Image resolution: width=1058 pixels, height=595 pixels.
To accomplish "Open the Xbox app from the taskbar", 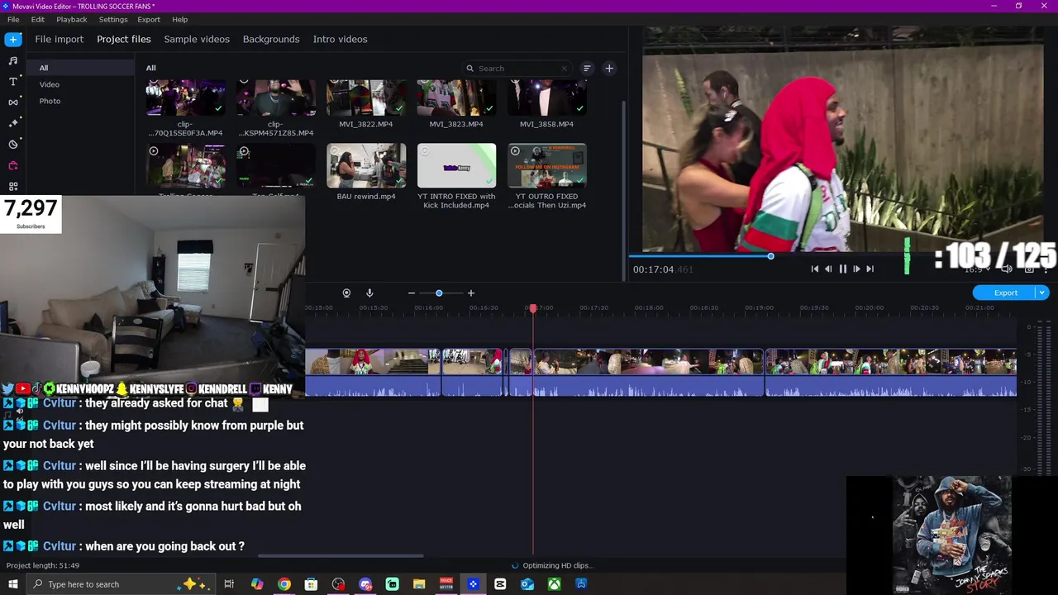I will point(555,584).
